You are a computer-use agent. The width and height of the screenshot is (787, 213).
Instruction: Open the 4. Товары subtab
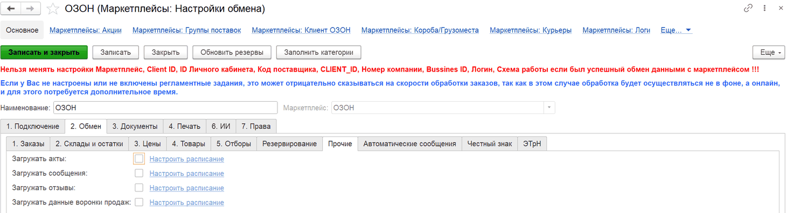[189, 144]
